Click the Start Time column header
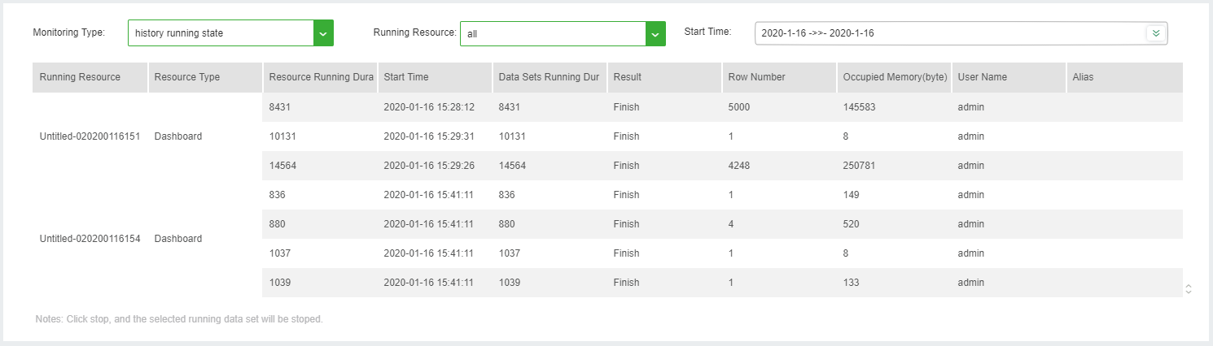This screenshot has width=1213, height=346. point(435,77)
